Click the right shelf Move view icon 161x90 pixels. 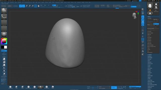pos(143,33)
